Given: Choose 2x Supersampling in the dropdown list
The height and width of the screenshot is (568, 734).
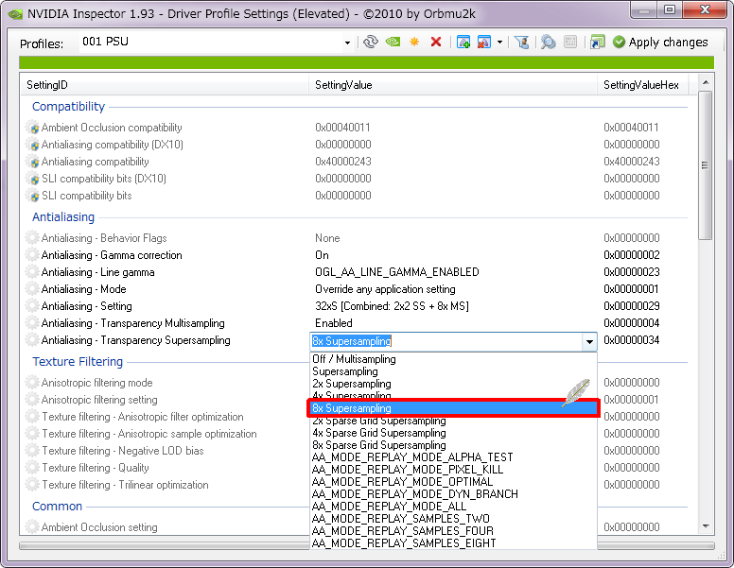Looking at the screenshot, I should [352, 384].
